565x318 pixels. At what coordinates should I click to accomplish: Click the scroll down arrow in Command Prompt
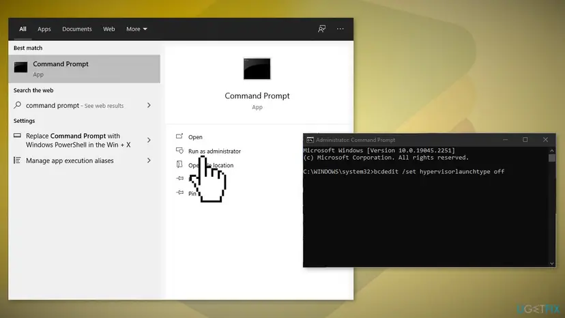[551, 263]
